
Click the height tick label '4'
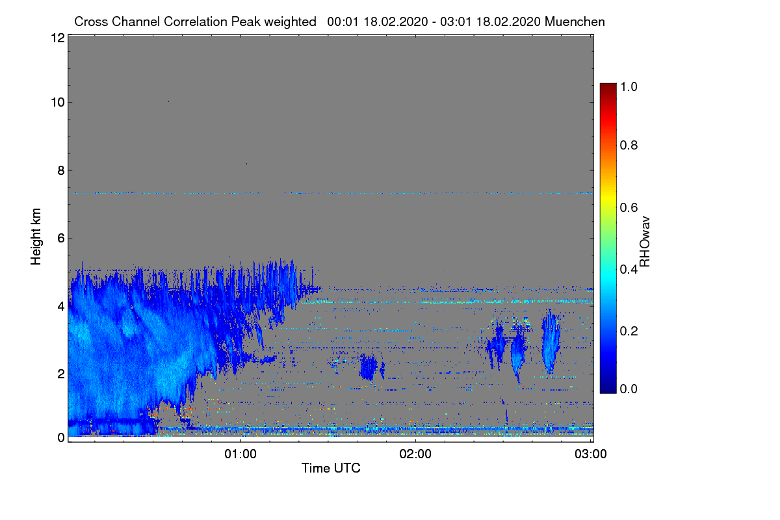pyautogui.click(x=60, y=306)
